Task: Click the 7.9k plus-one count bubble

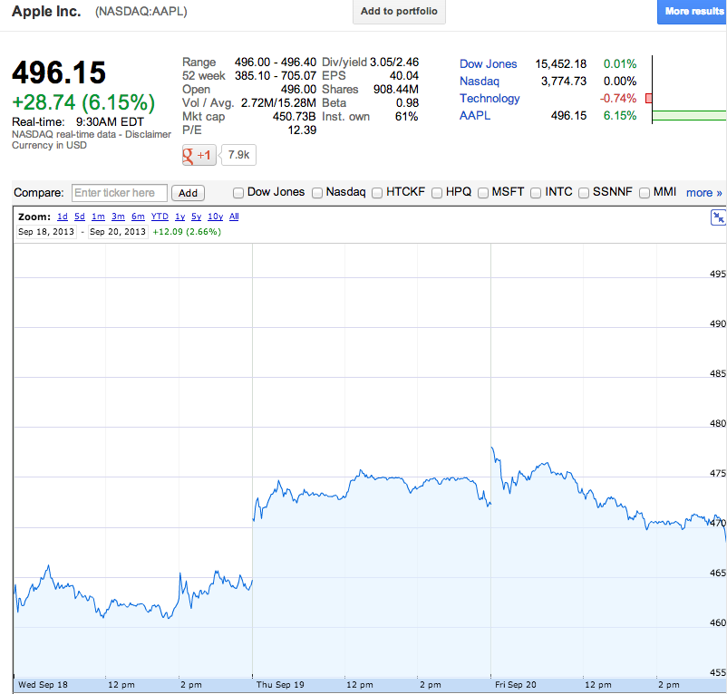Action: [238, 155]
